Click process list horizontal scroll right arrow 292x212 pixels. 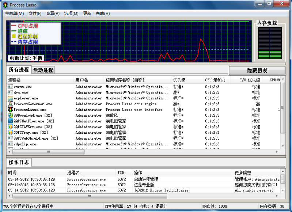pyautogui.click(x=277, y=152)
